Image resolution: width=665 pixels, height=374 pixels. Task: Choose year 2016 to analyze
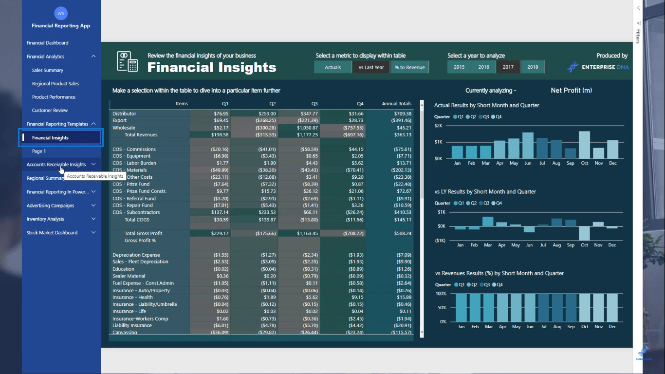[x=484, y=67]
